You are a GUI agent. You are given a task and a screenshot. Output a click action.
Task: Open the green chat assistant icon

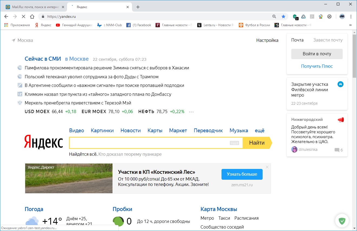click(x=342, y=221)
